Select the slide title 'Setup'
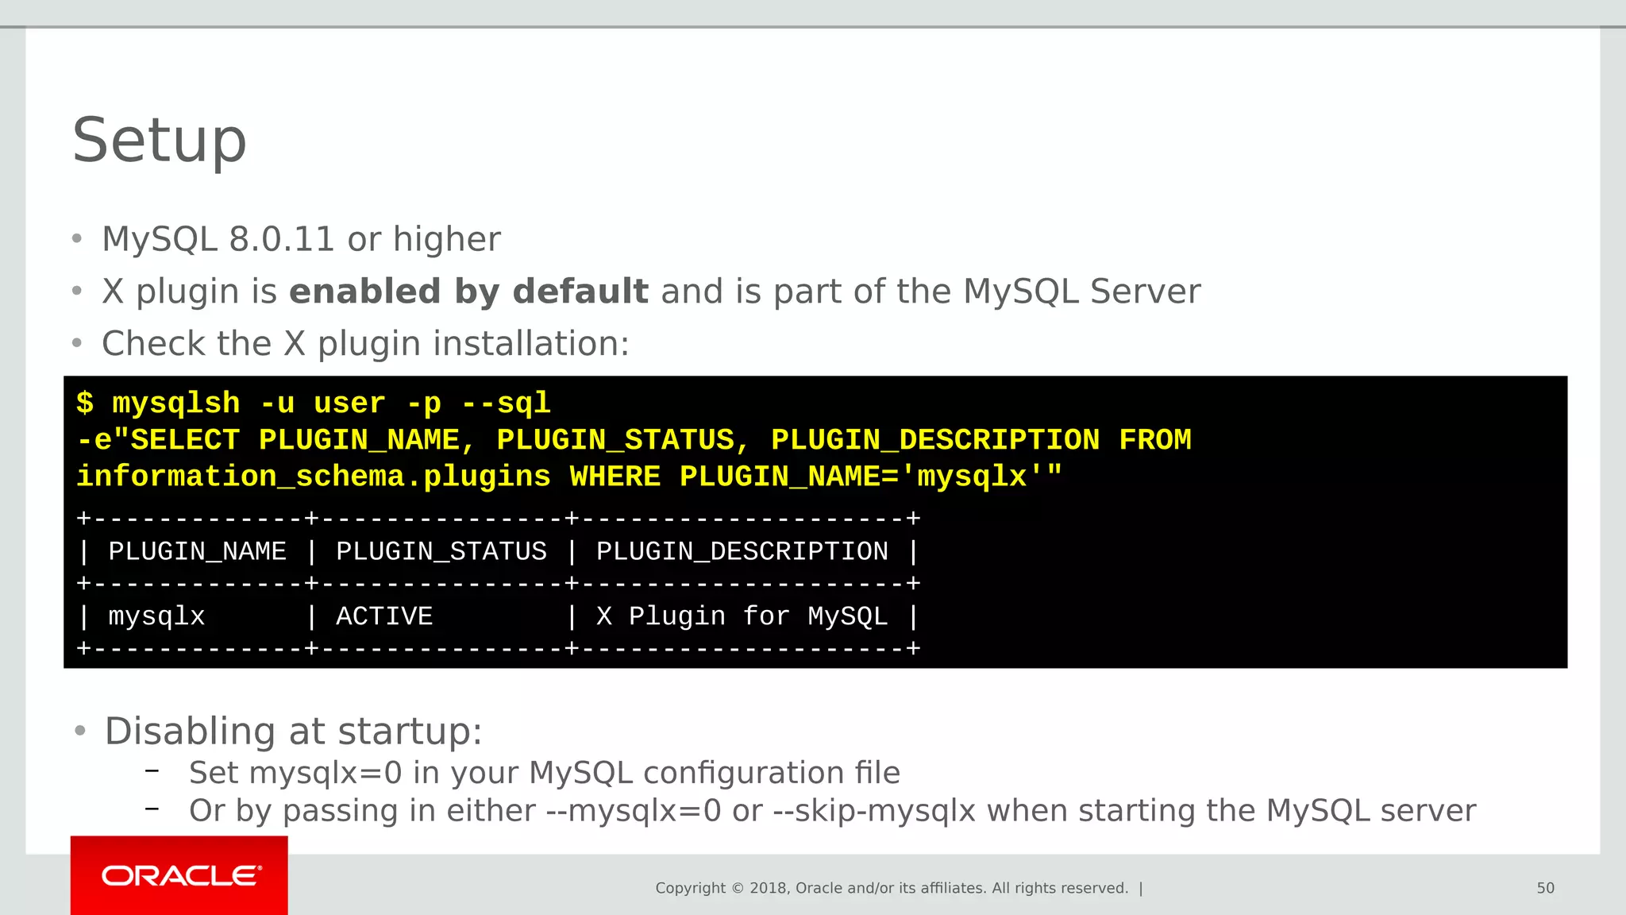The height and width of the screenshot is (915, 1626). (x=160, y=141)
